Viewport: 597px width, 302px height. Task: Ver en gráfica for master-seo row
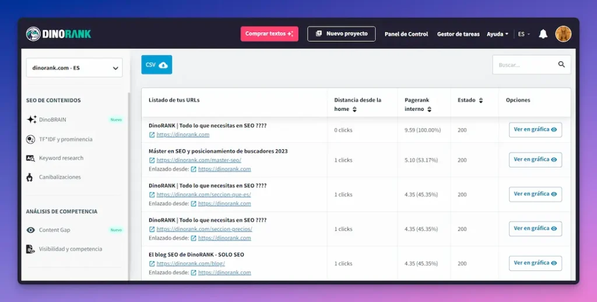535,160
